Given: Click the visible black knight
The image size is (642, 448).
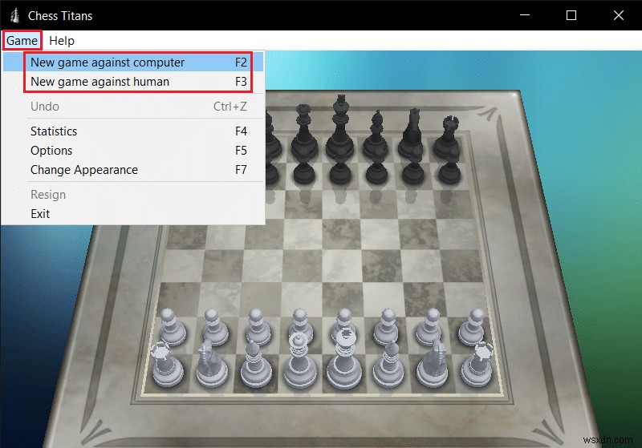Looking at the screenshot, I should coord(412,133).
